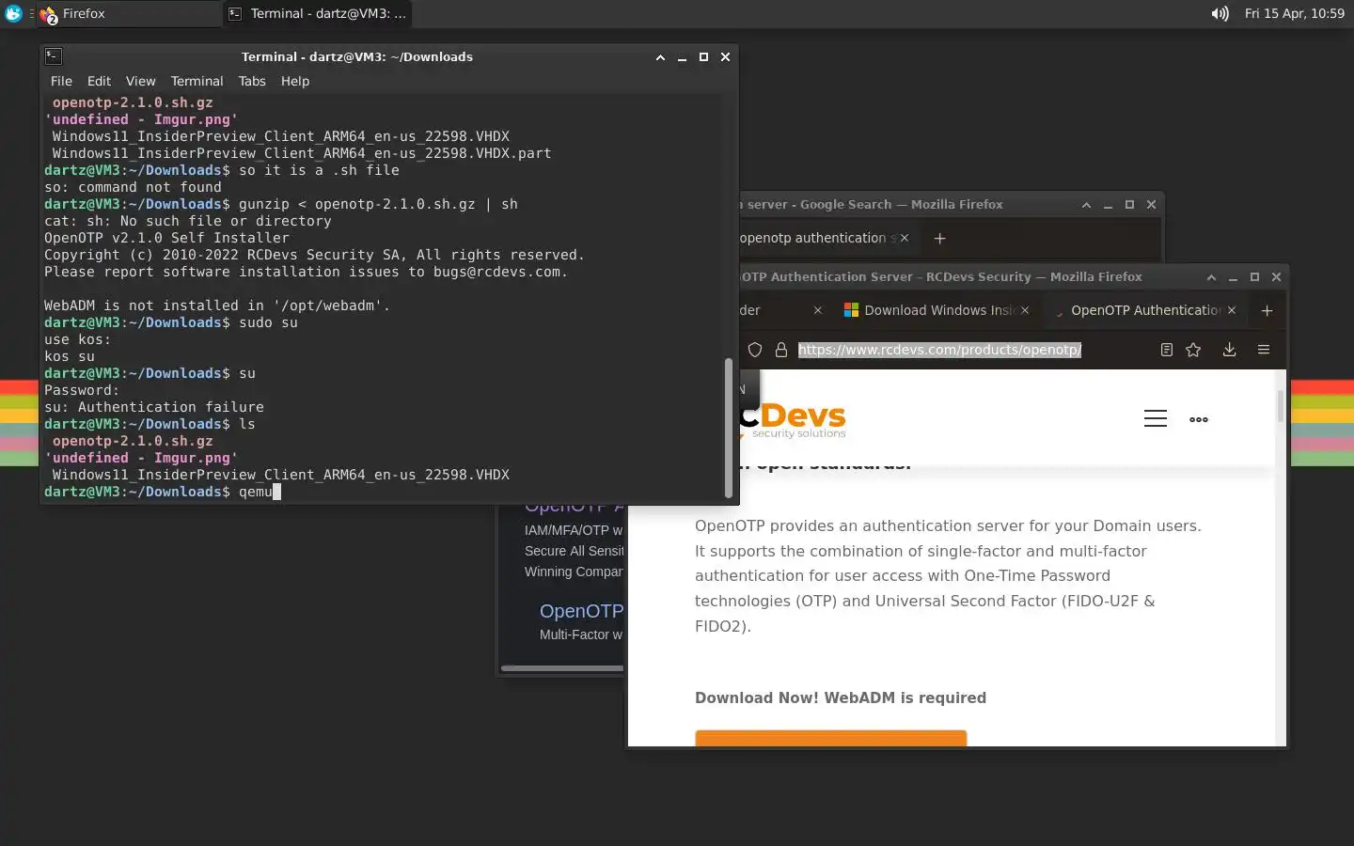The width and height of the screenshot is (1354, 846).
Task: Click the padlock site security icon
Action: tap(780, 350)
